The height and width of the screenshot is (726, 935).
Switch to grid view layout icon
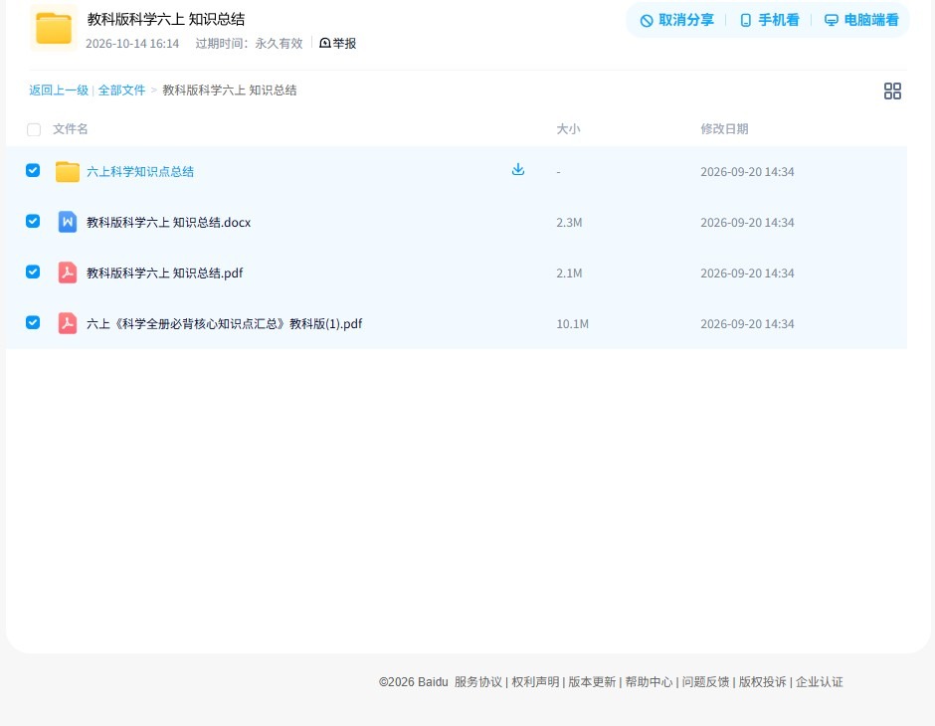(x=892, y=91)
